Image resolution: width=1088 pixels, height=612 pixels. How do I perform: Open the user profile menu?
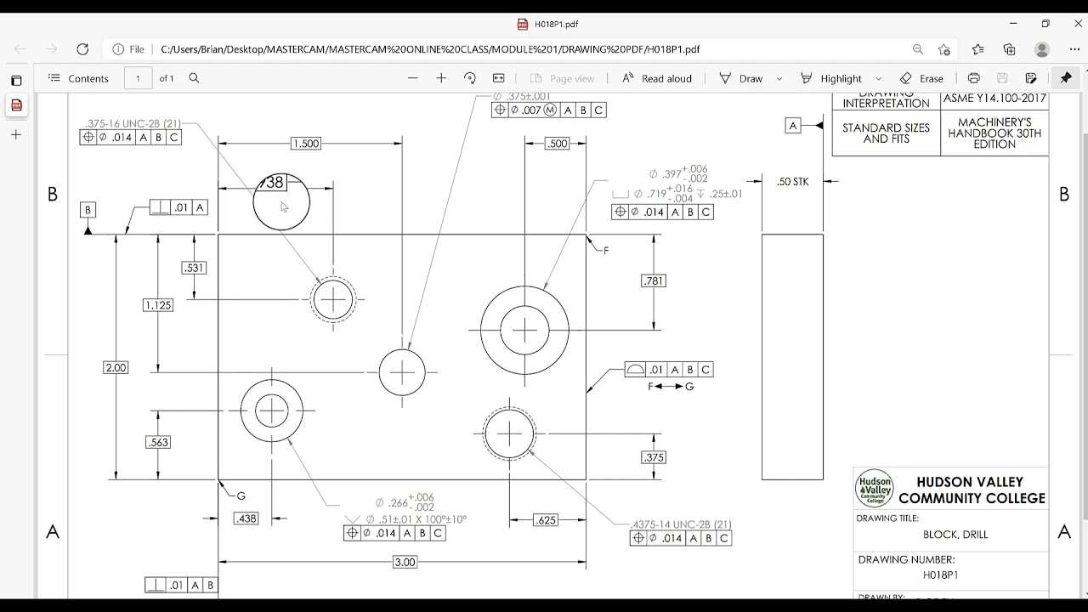(x=1042, y=49)
